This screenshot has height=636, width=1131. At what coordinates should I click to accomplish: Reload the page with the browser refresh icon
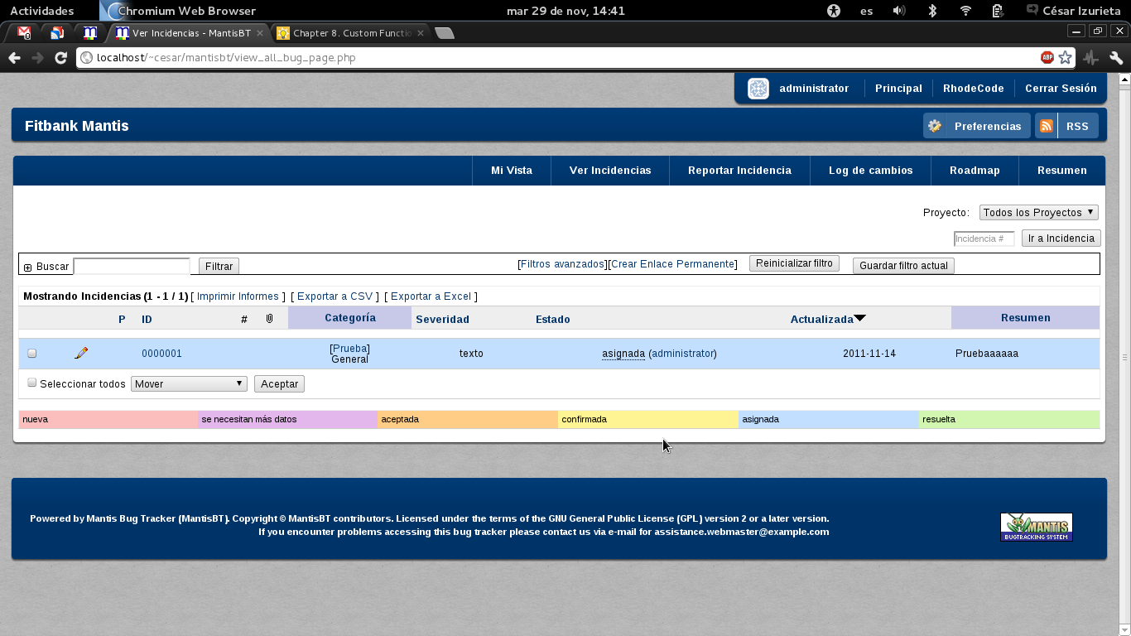coord(60,58)
